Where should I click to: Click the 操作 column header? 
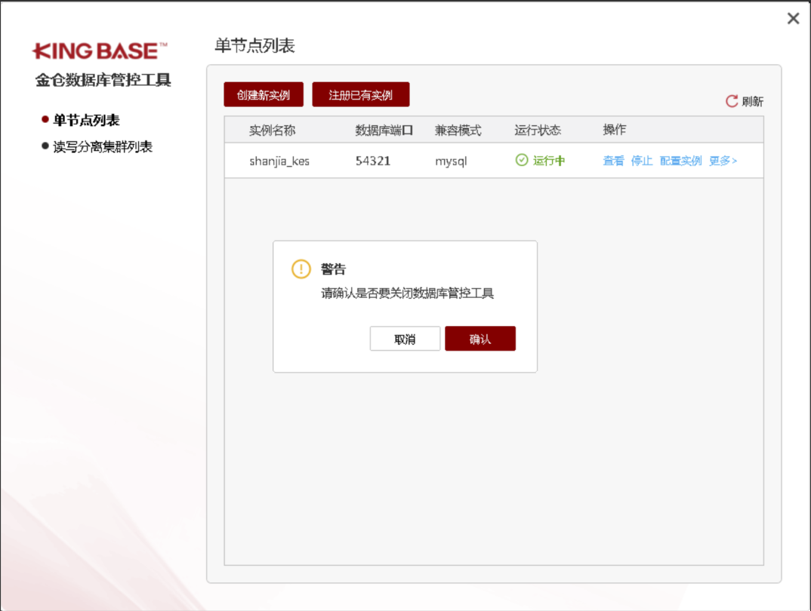(615, 130)
